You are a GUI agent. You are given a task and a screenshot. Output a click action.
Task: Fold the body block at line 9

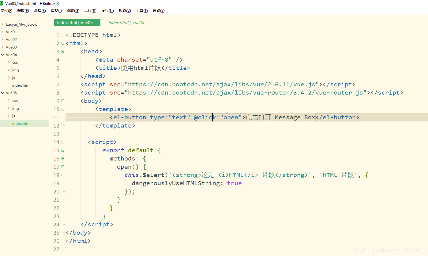[x=63, y=101]
